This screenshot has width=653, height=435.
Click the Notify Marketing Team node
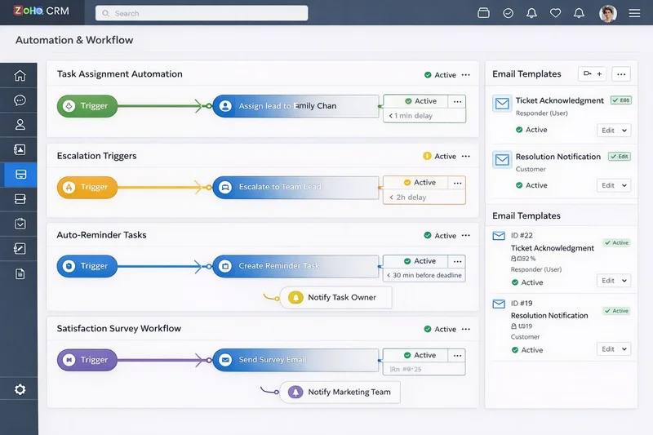coord(340,392)
